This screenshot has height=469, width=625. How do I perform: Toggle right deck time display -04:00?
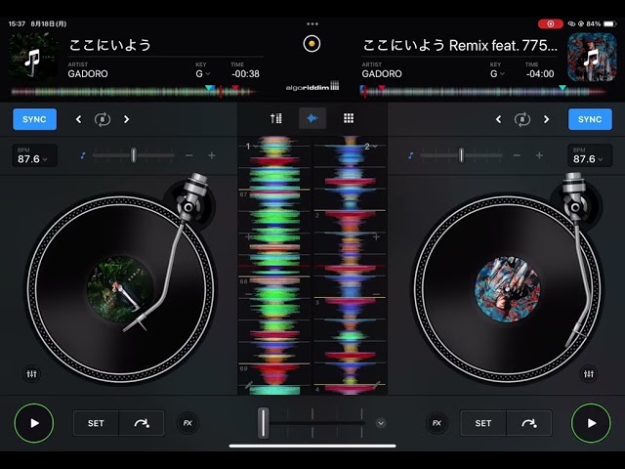point(540,74)
